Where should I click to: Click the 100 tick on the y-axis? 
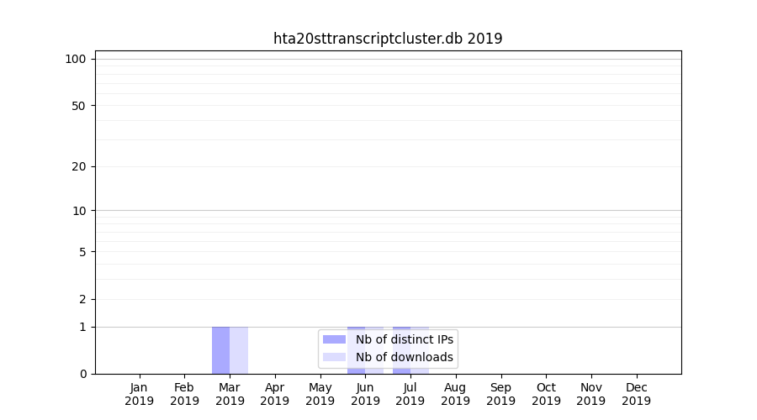(76, 59)
